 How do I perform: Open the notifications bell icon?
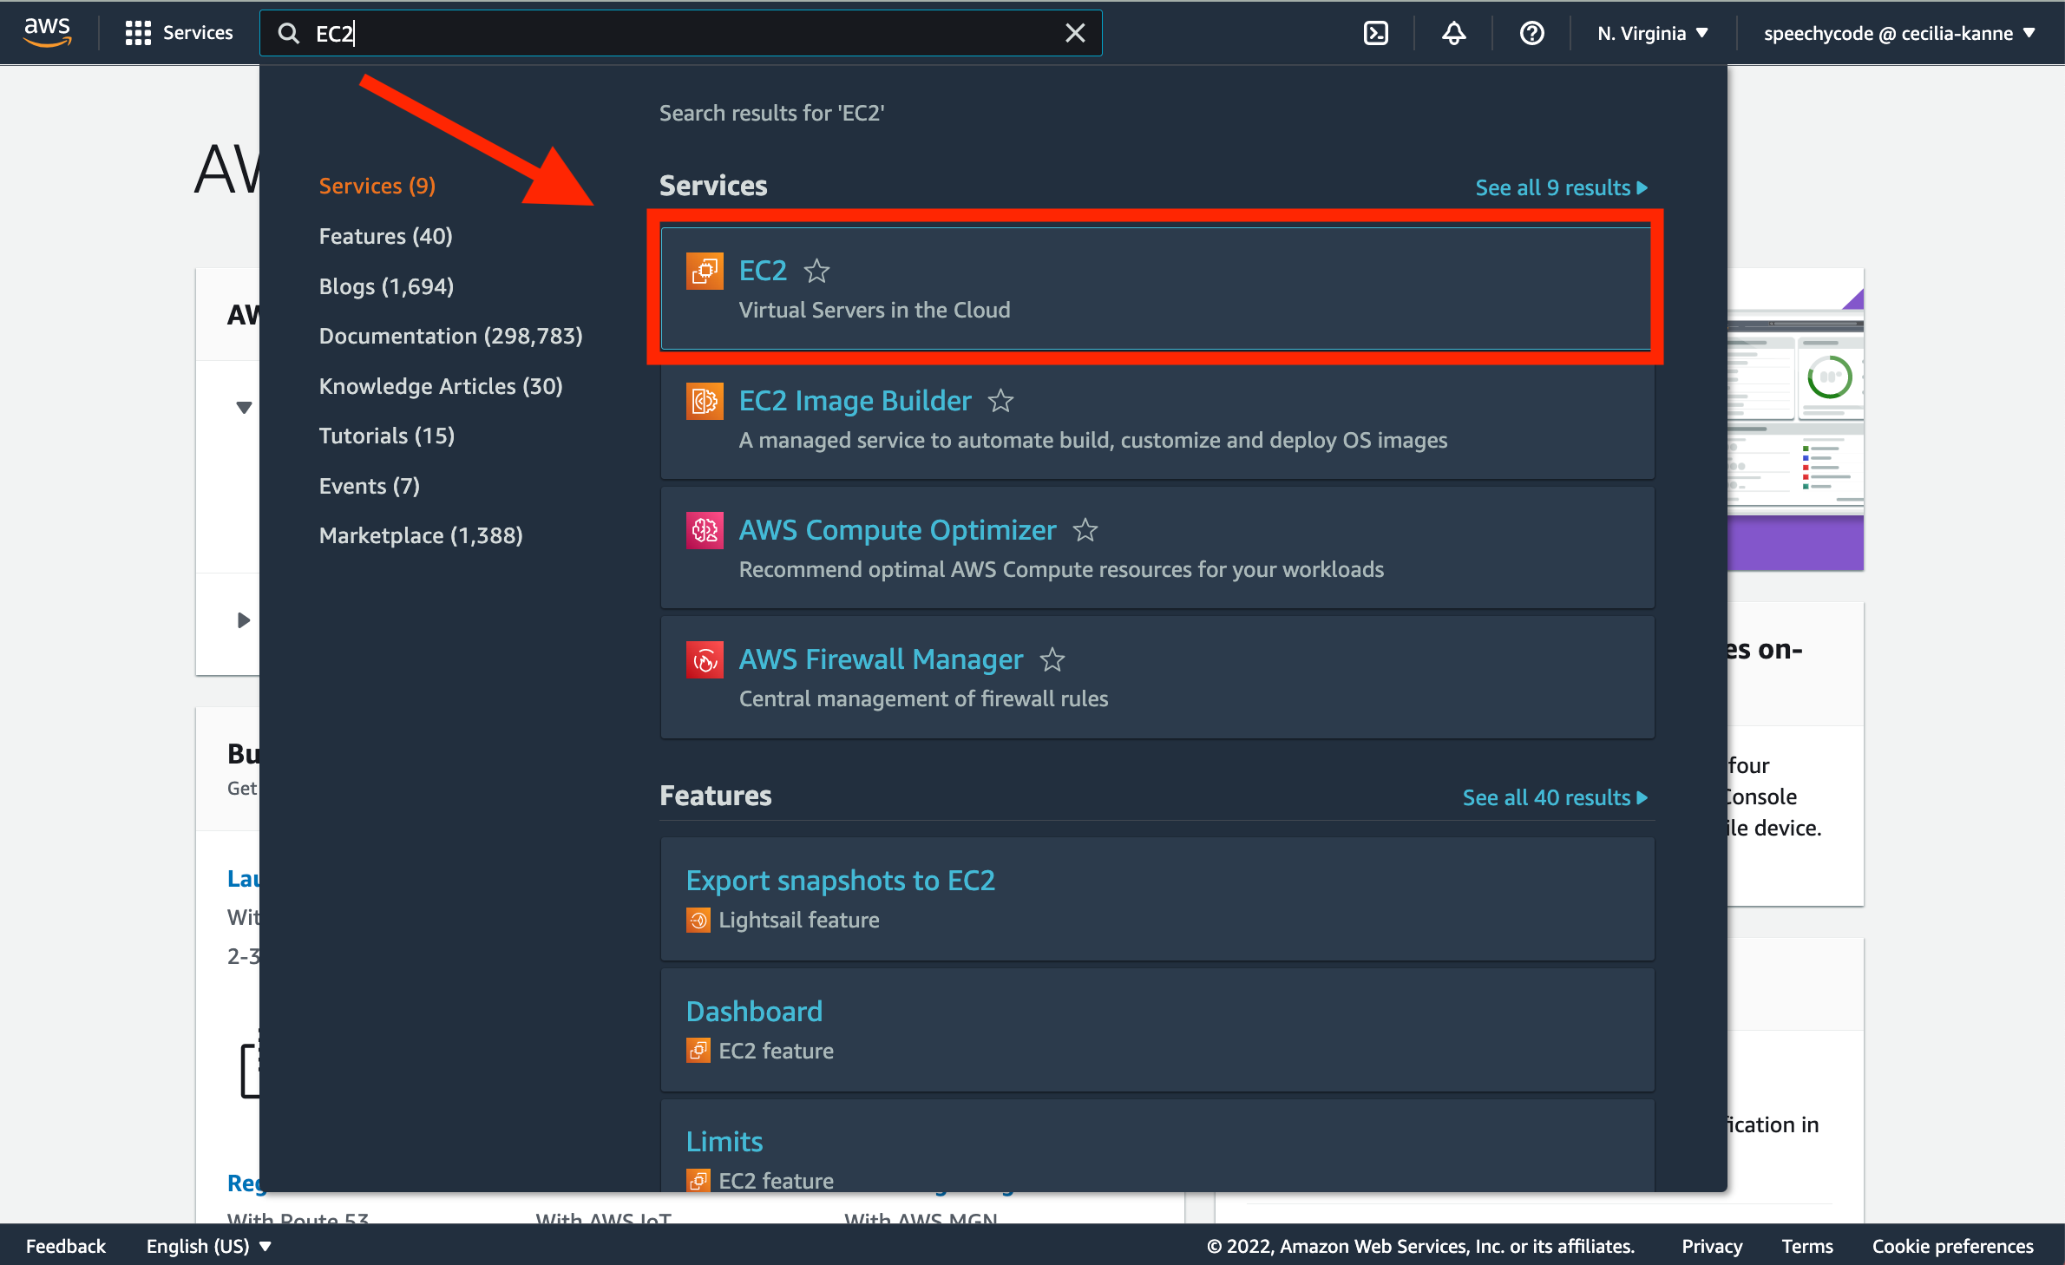[1454, 33]
